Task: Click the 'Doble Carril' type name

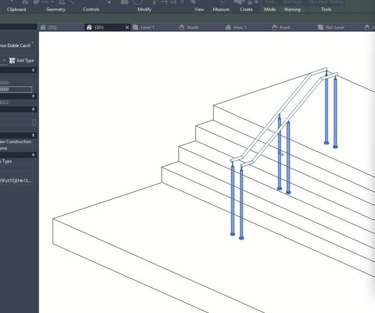Action: tap(19, 46)
